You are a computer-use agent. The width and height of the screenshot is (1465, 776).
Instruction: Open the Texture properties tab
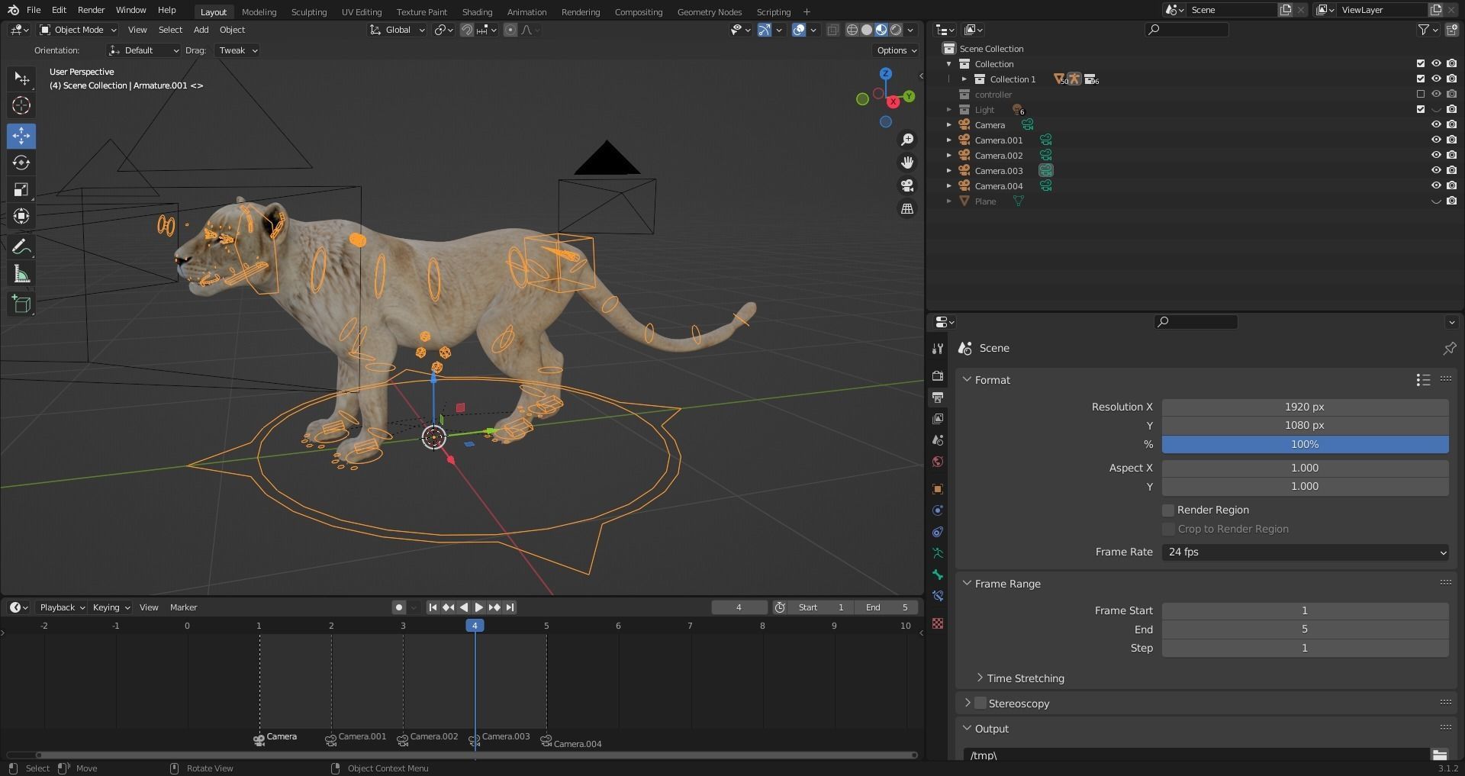pyautogui.click(x=938, y=623)
